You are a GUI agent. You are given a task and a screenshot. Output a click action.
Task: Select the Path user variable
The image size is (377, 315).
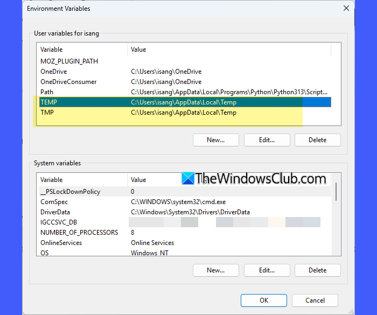(x=185, y=92)
